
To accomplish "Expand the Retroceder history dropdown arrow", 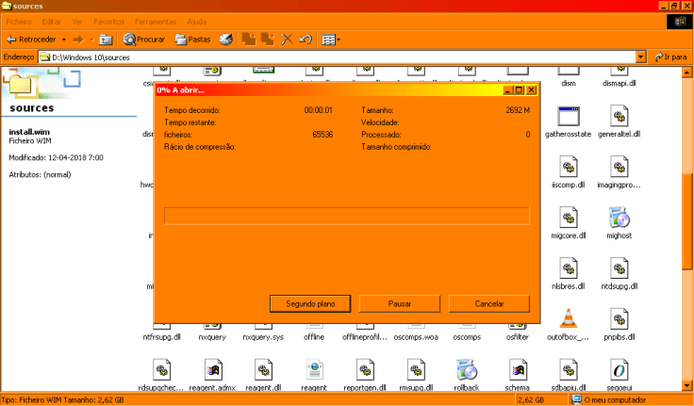I will (64, 40).
